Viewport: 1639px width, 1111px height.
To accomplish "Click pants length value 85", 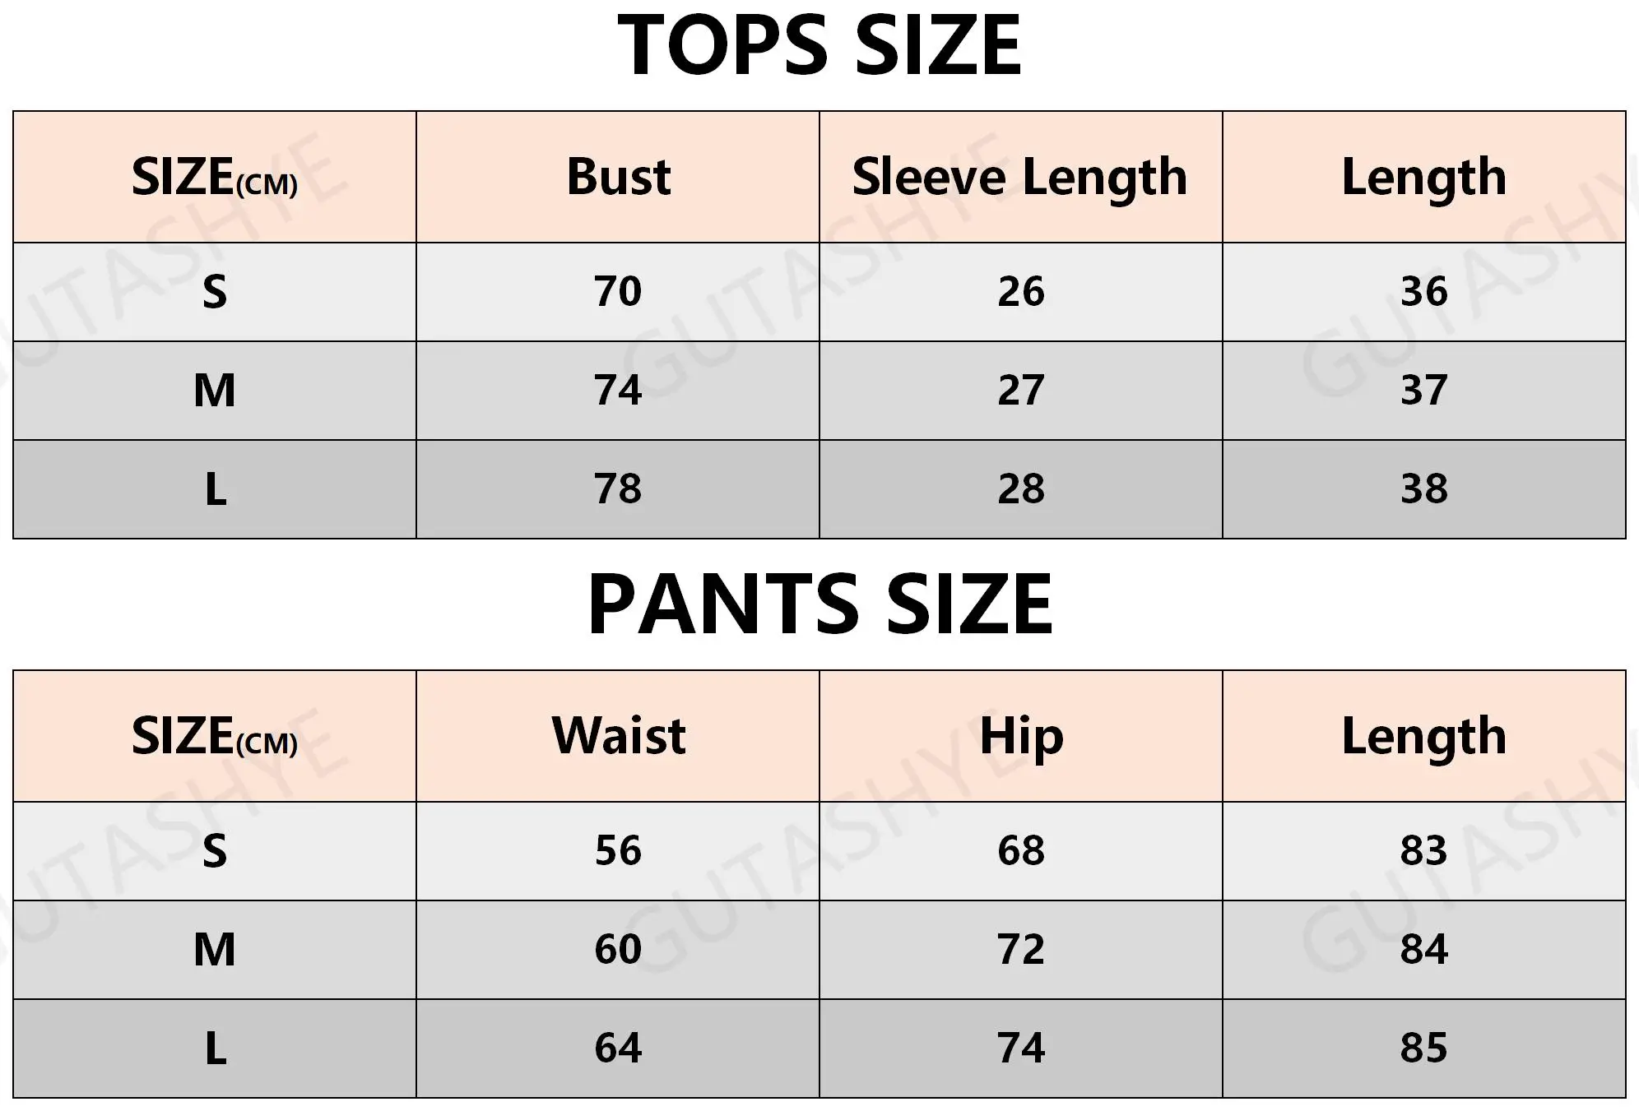I will [1423, 1049].
